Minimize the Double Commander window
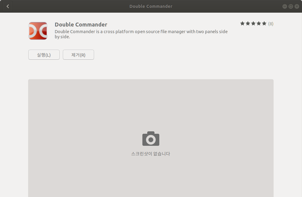 click(284, 6)
